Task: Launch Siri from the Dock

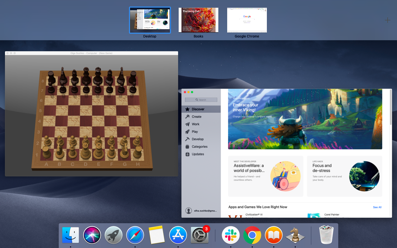Action: point(92,235)
